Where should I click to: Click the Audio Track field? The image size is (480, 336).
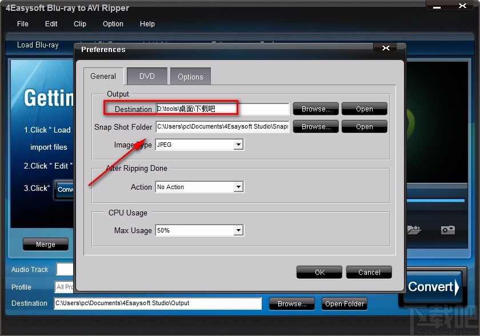tap(65, 269)
